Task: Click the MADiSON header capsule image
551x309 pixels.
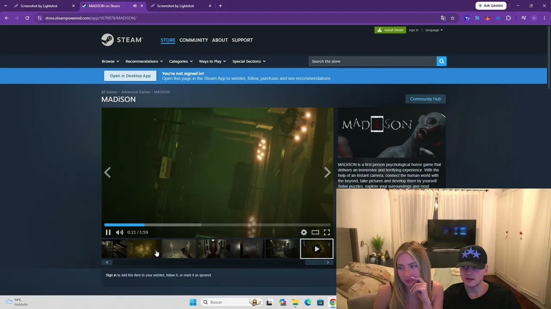Action: 392,133
